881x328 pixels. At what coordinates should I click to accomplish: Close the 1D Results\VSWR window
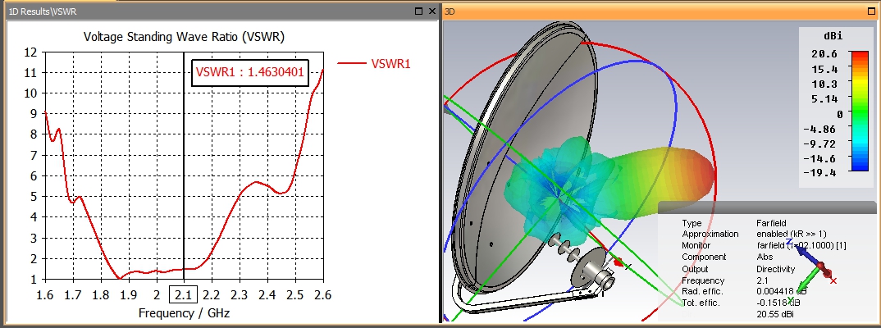(x=432, y=11)
